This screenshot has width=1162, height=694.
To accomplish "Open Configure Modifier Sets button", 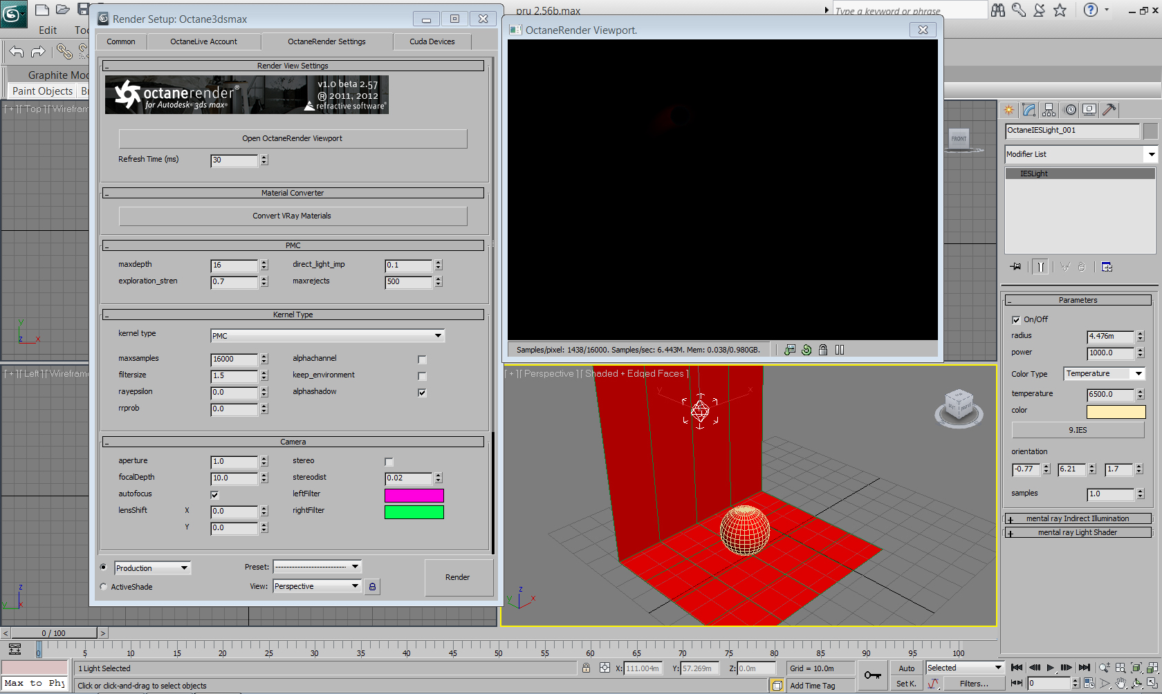I will (1107, 267).
